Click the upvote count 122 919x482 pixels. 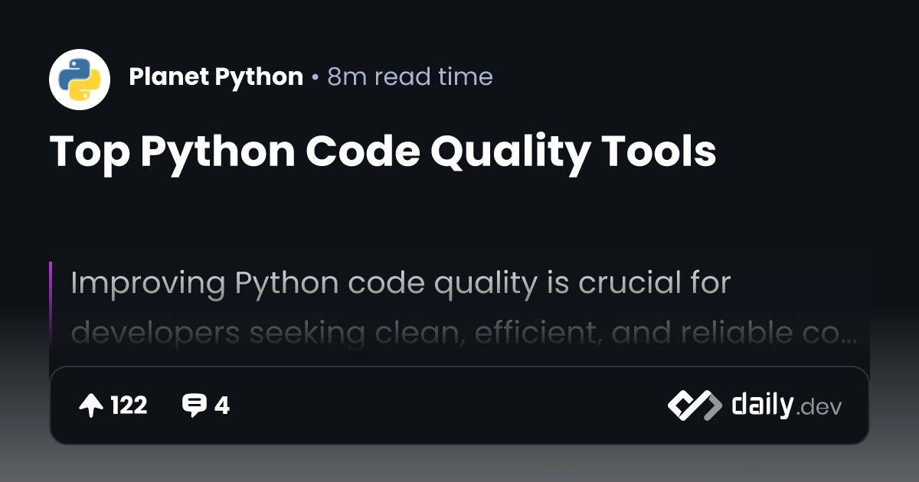(x=129, y=405)
